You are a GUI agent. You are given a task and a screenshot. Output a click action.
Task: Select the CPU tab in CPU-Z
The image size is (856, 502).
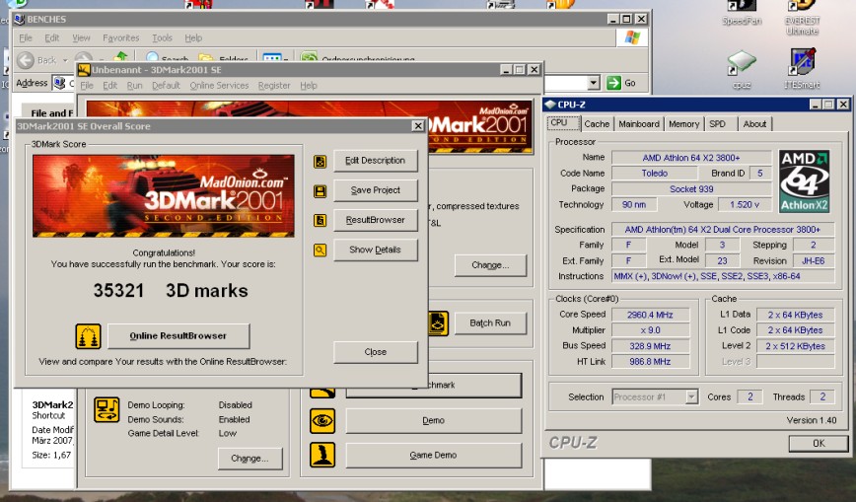click(x=563, y=123)
